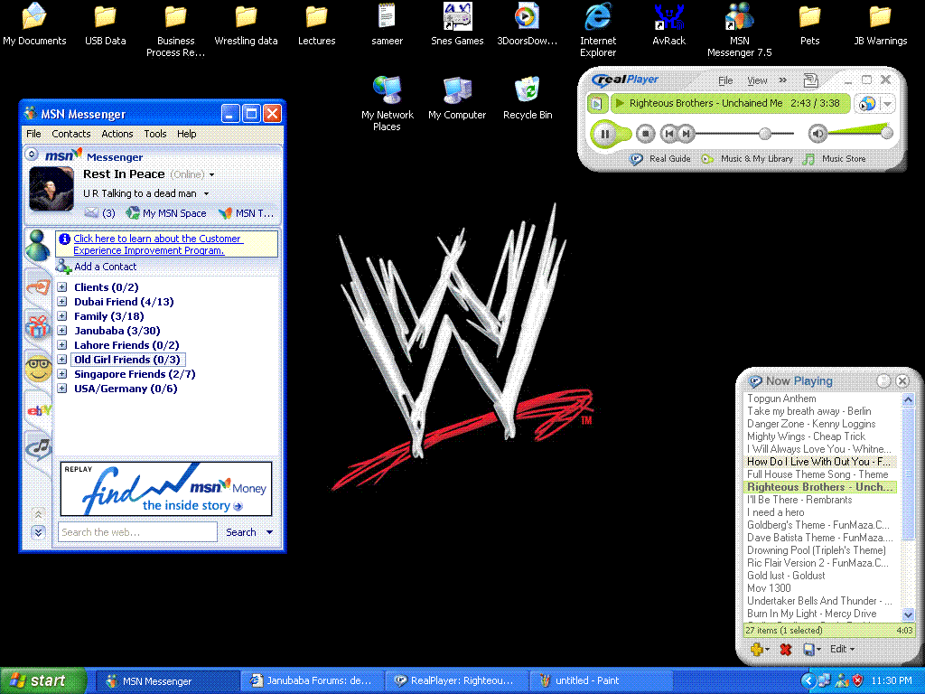Open the music note tab in MSN Messenger
This screenshot has height=694, width=925.
[38, 450]
